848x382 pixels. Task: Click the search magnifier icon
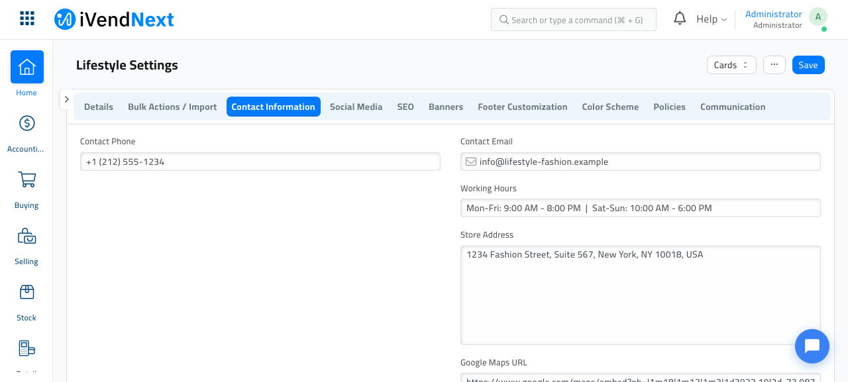pos(504,20)
